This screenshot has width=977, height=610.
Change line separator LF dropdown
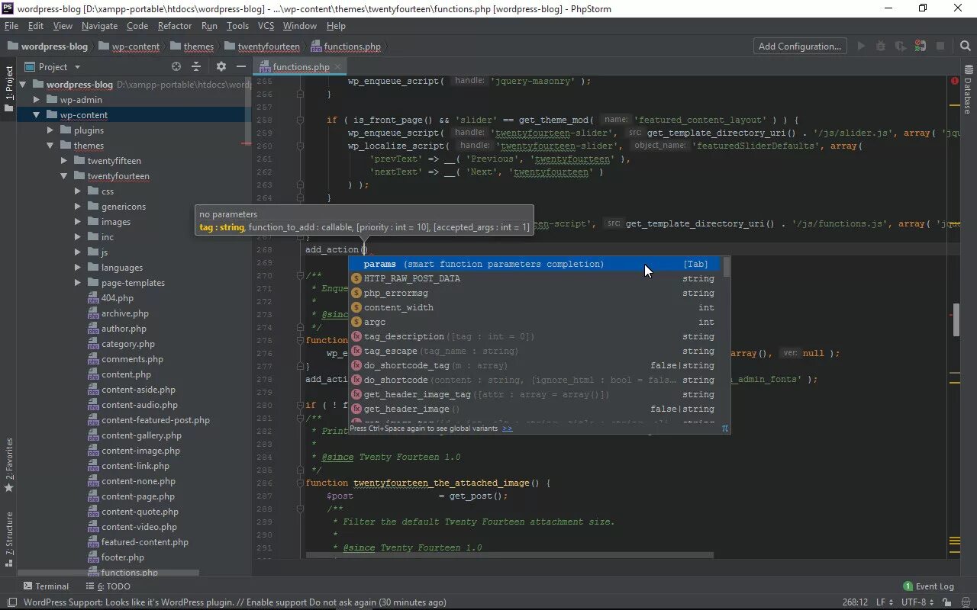pos(884,602)
